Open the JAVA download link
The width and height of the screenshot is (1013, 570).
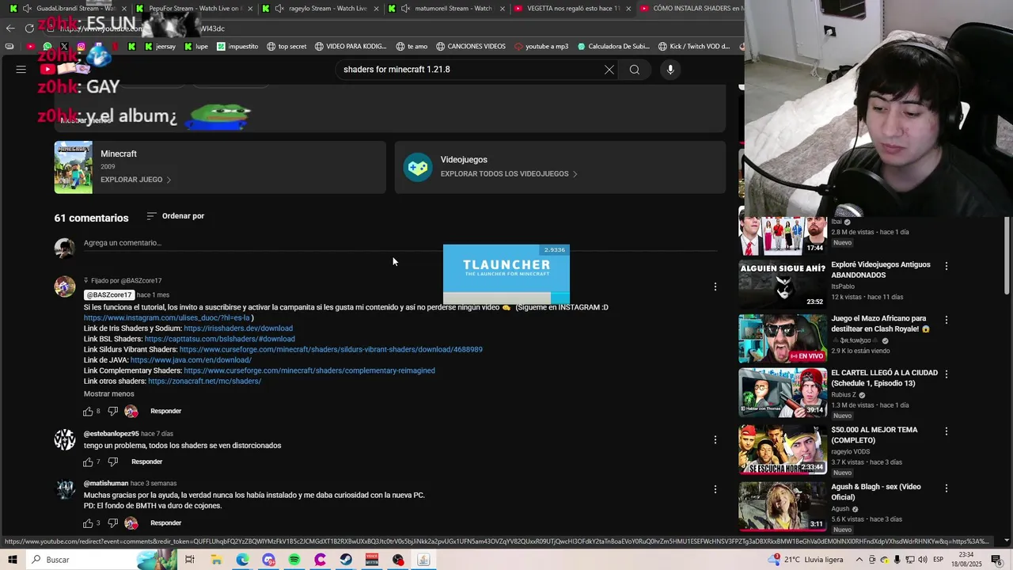[191, 360]
